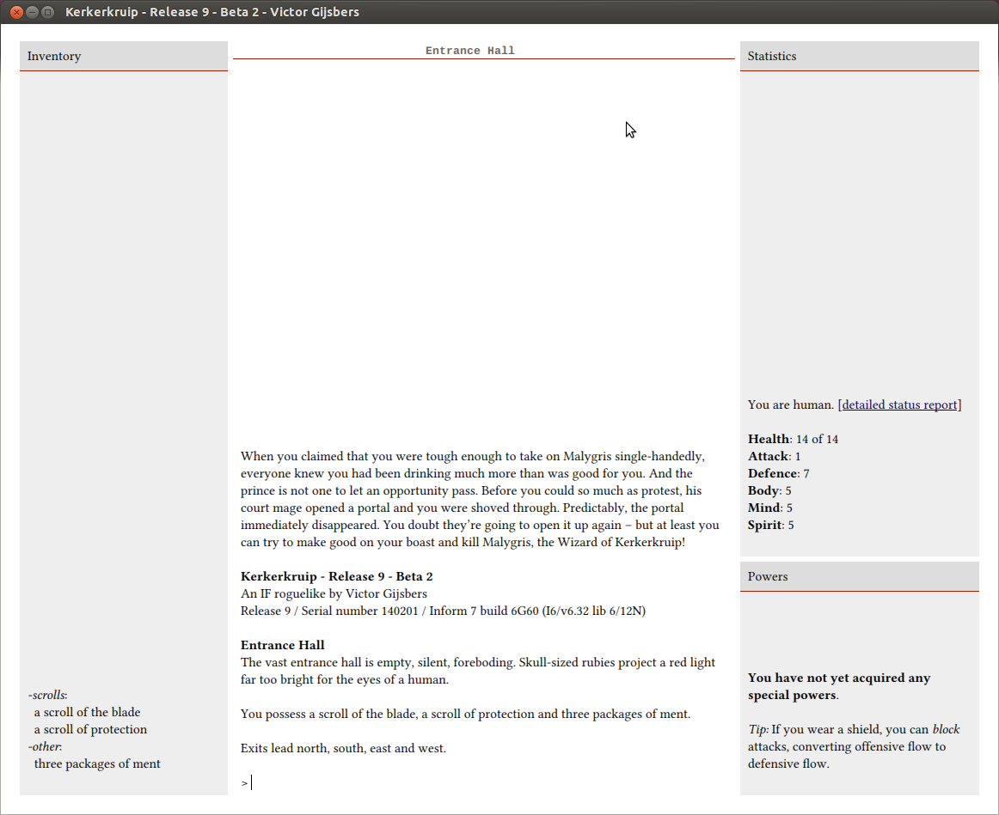Maximize the Kerkerkruip window
The image size is (999, 815).
tap(48, 12)
